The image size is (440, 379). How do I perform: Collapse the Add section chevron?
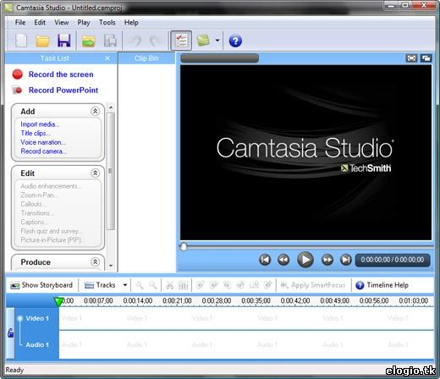[x=96, y=111]
